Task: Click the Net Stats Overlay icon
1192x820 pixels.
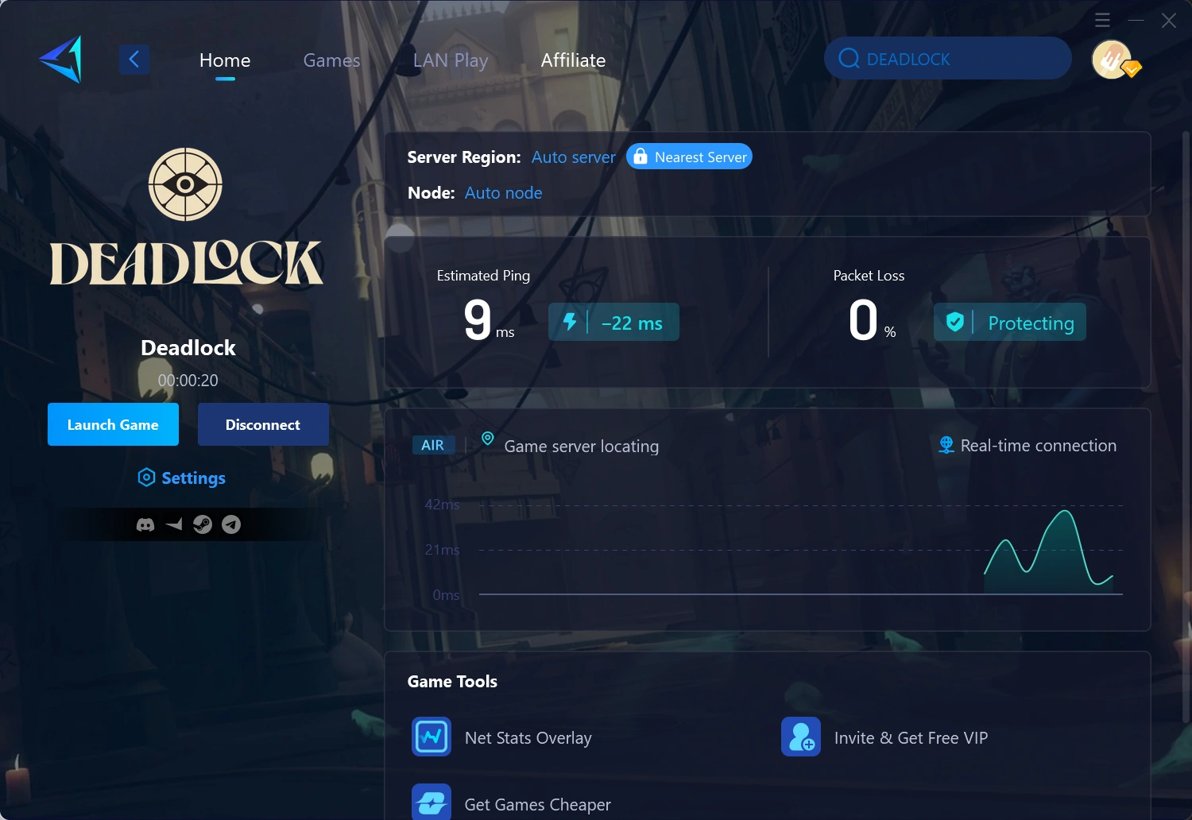Action: 432,737
